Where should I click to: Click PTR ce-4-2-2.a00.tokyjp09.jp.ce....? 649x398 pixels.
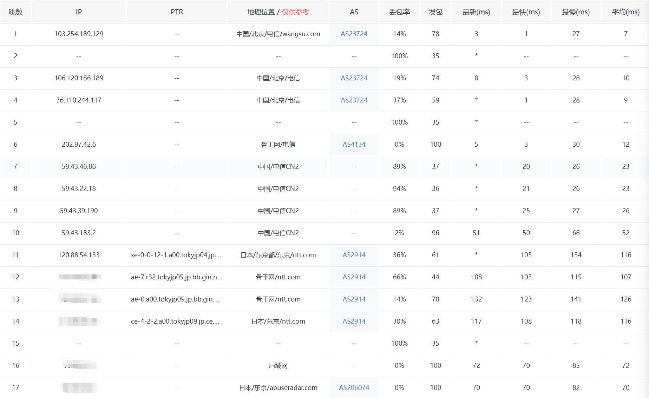pyautogui.click(x=175, y=321)
